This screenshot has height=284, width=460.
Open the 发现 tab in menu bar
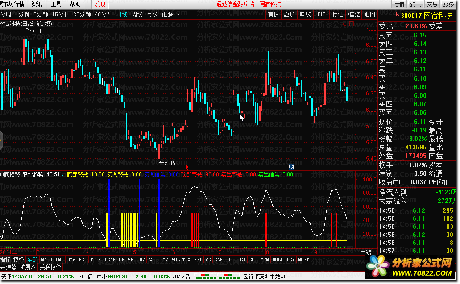(100, 4)
